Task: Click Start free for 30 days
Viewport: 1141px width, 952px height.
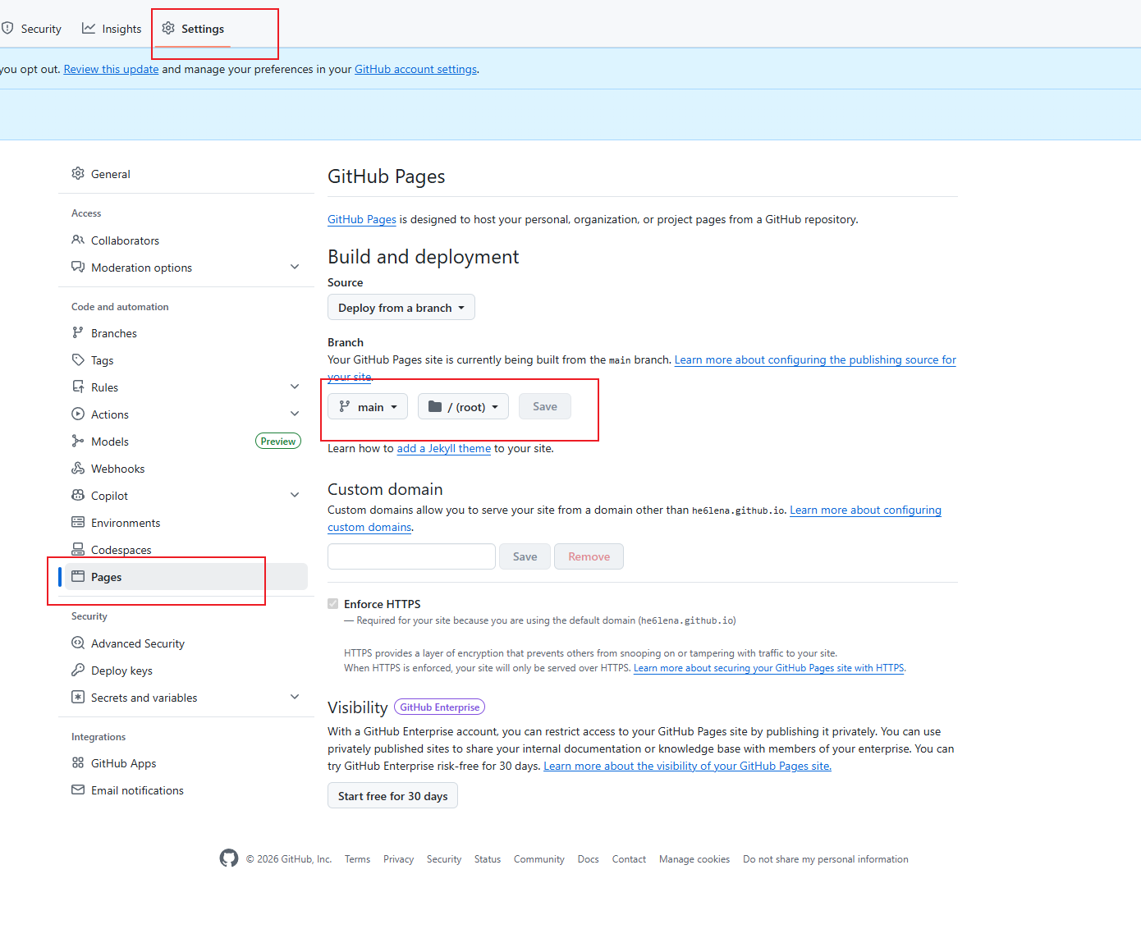Action: click(392, 796)
